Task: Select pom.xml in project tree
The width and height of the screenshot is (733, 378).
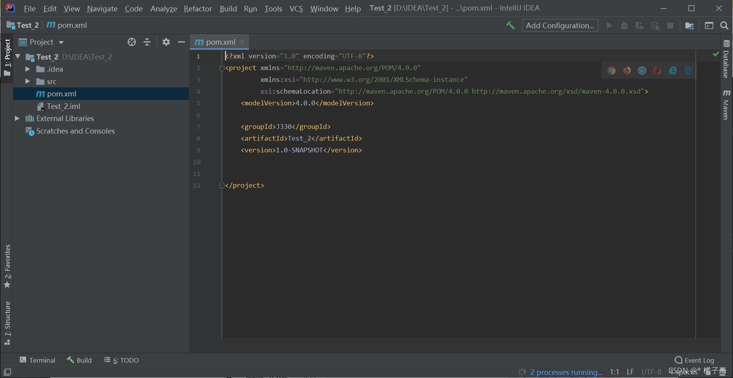Action: coord(101,94)
